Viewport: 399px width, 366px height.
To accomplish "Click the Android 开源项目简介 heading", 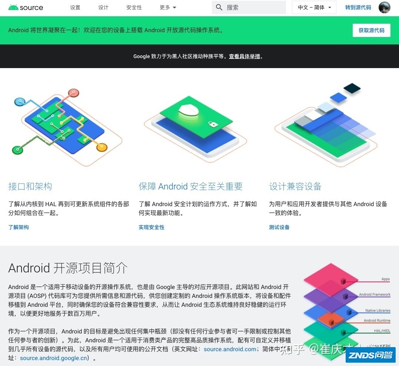I will [68, 268].
